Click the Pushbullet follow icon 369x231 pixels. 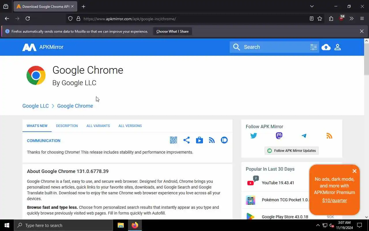click(x=224, y=140)
